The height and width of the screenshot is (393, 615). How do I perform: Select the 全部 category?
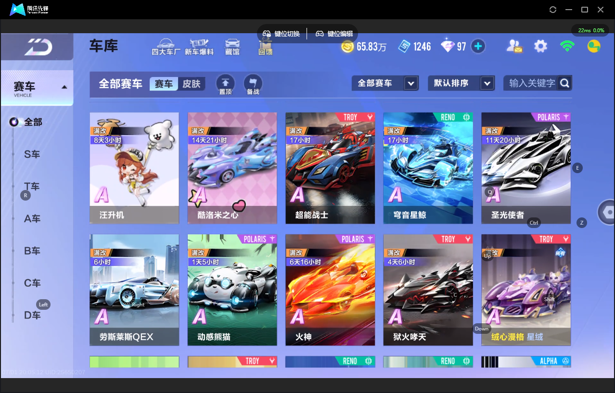[33, 122]
